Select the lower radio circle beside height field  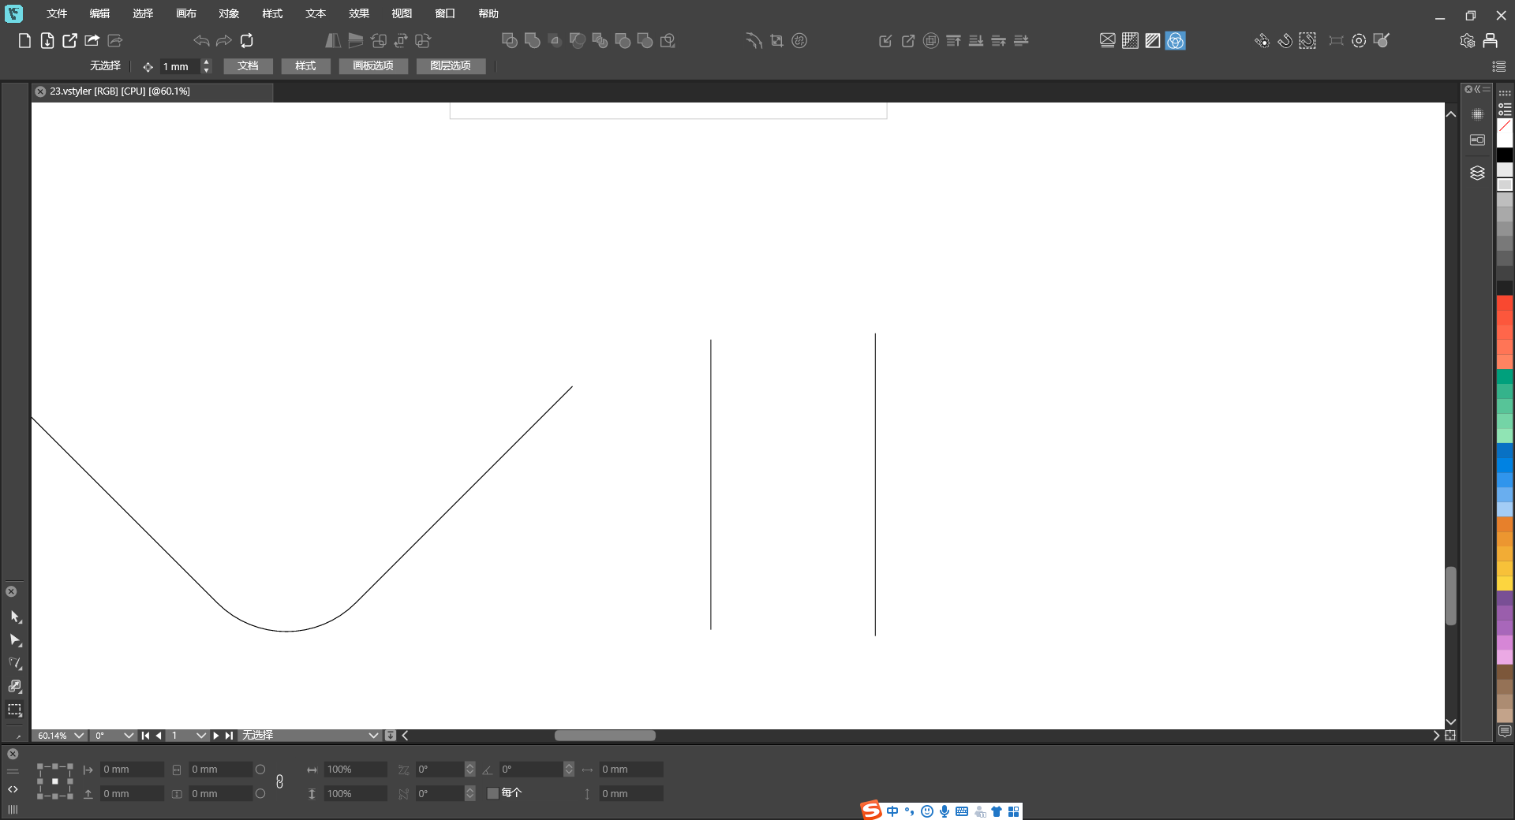pyautogui.click(x=260, y=794)
